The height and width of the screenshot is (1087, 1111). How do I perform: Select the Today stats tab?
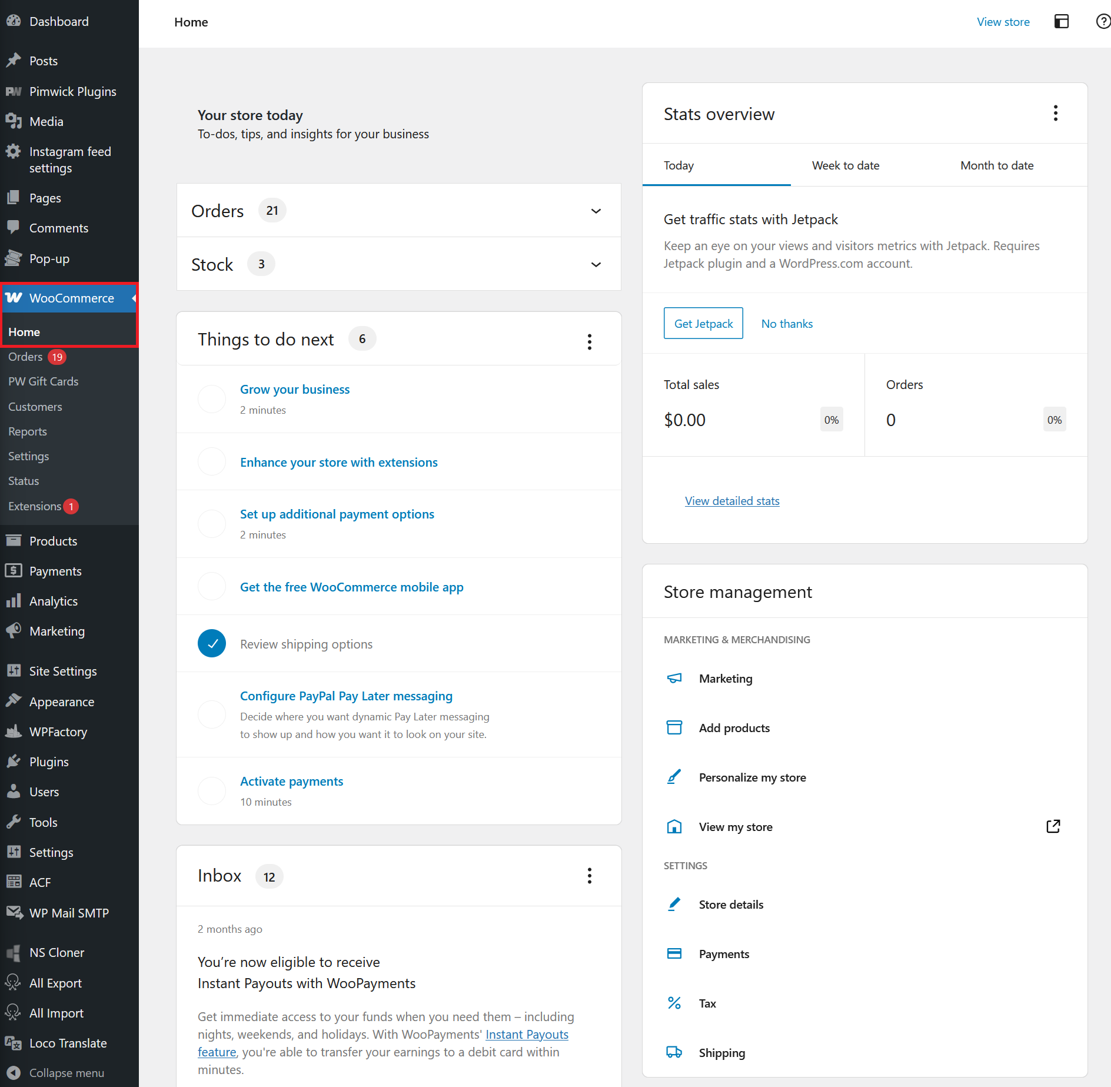coord(716,165)
